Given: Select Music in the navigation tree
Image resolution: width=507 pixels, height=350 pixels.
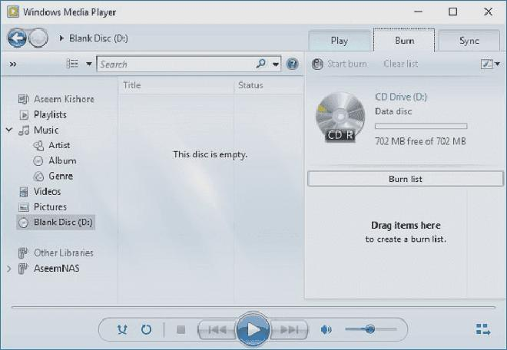Looking at the screenshot, I should tap(46, 130).
